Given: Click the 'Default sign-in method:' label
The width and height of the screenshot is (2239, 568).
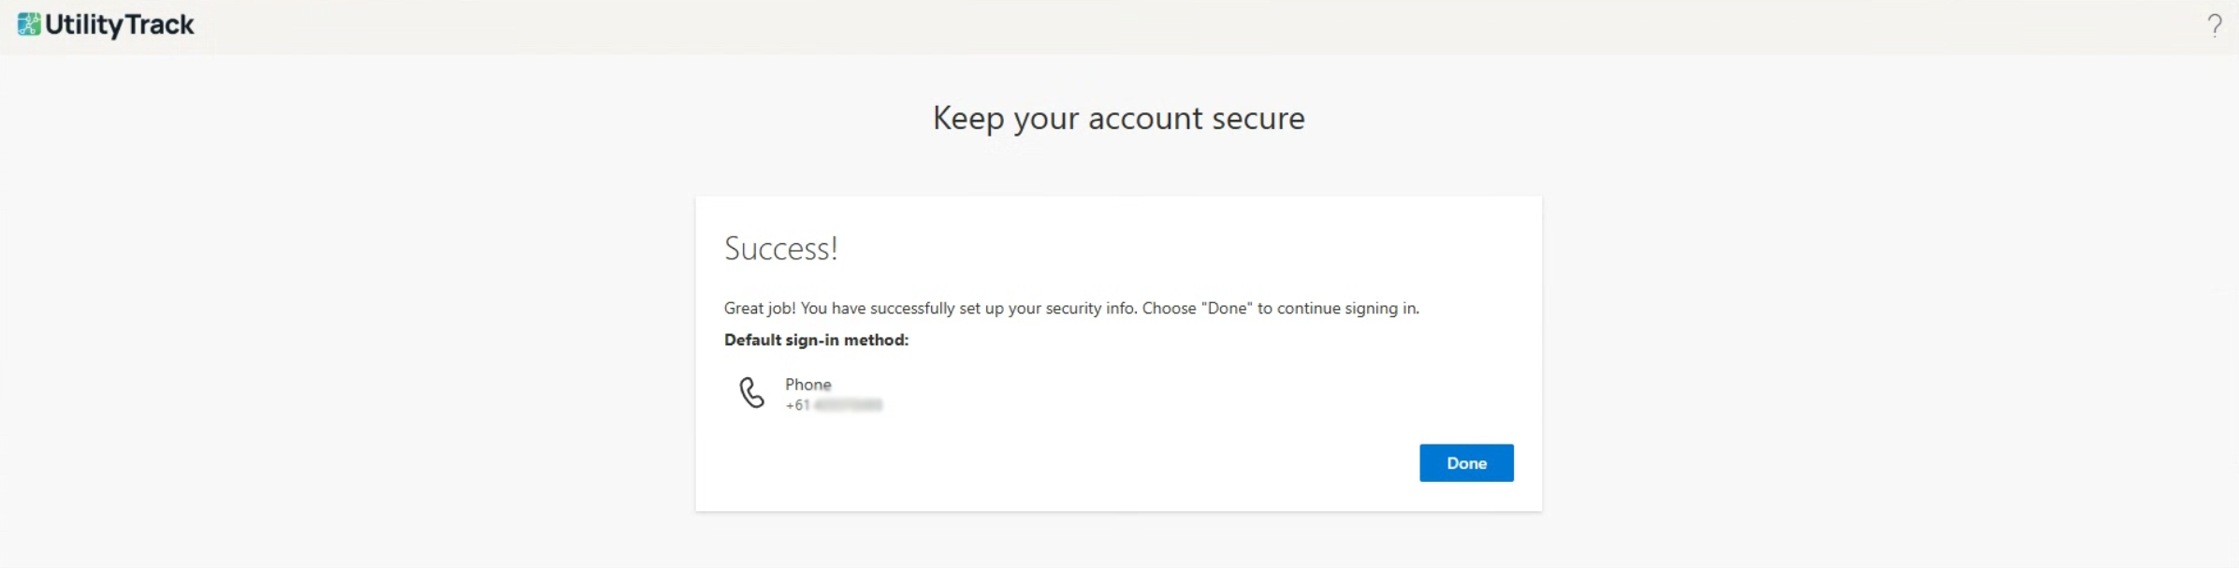Looking at the screenshot, I should [816, 340].
